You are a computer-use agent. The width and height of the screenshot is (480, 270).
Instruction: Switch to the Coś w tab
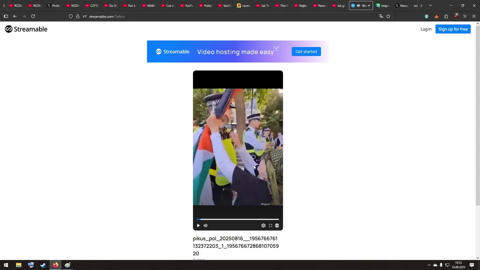168,6
